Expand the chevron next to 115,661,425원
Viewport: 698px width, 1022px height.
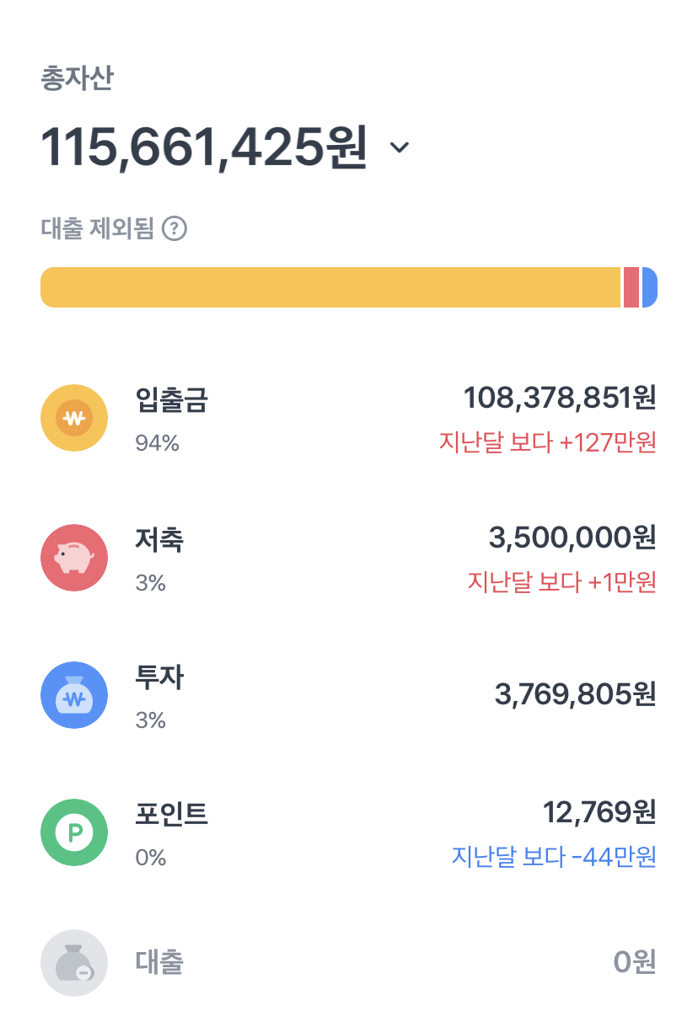tap(400, 147)
